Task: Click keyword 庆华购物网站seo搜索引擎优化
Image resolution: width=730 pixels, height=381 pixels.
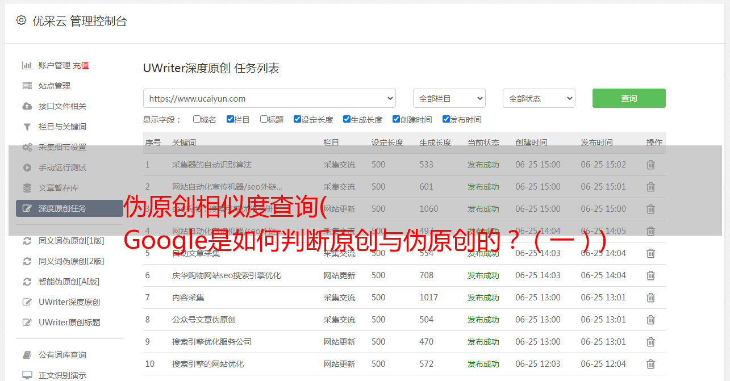Action: 227,275
